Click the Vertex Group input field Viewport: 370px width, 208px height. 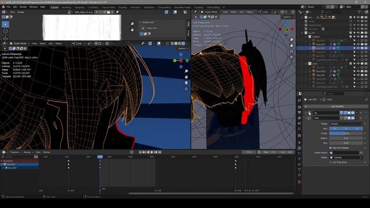pos(344,153)
